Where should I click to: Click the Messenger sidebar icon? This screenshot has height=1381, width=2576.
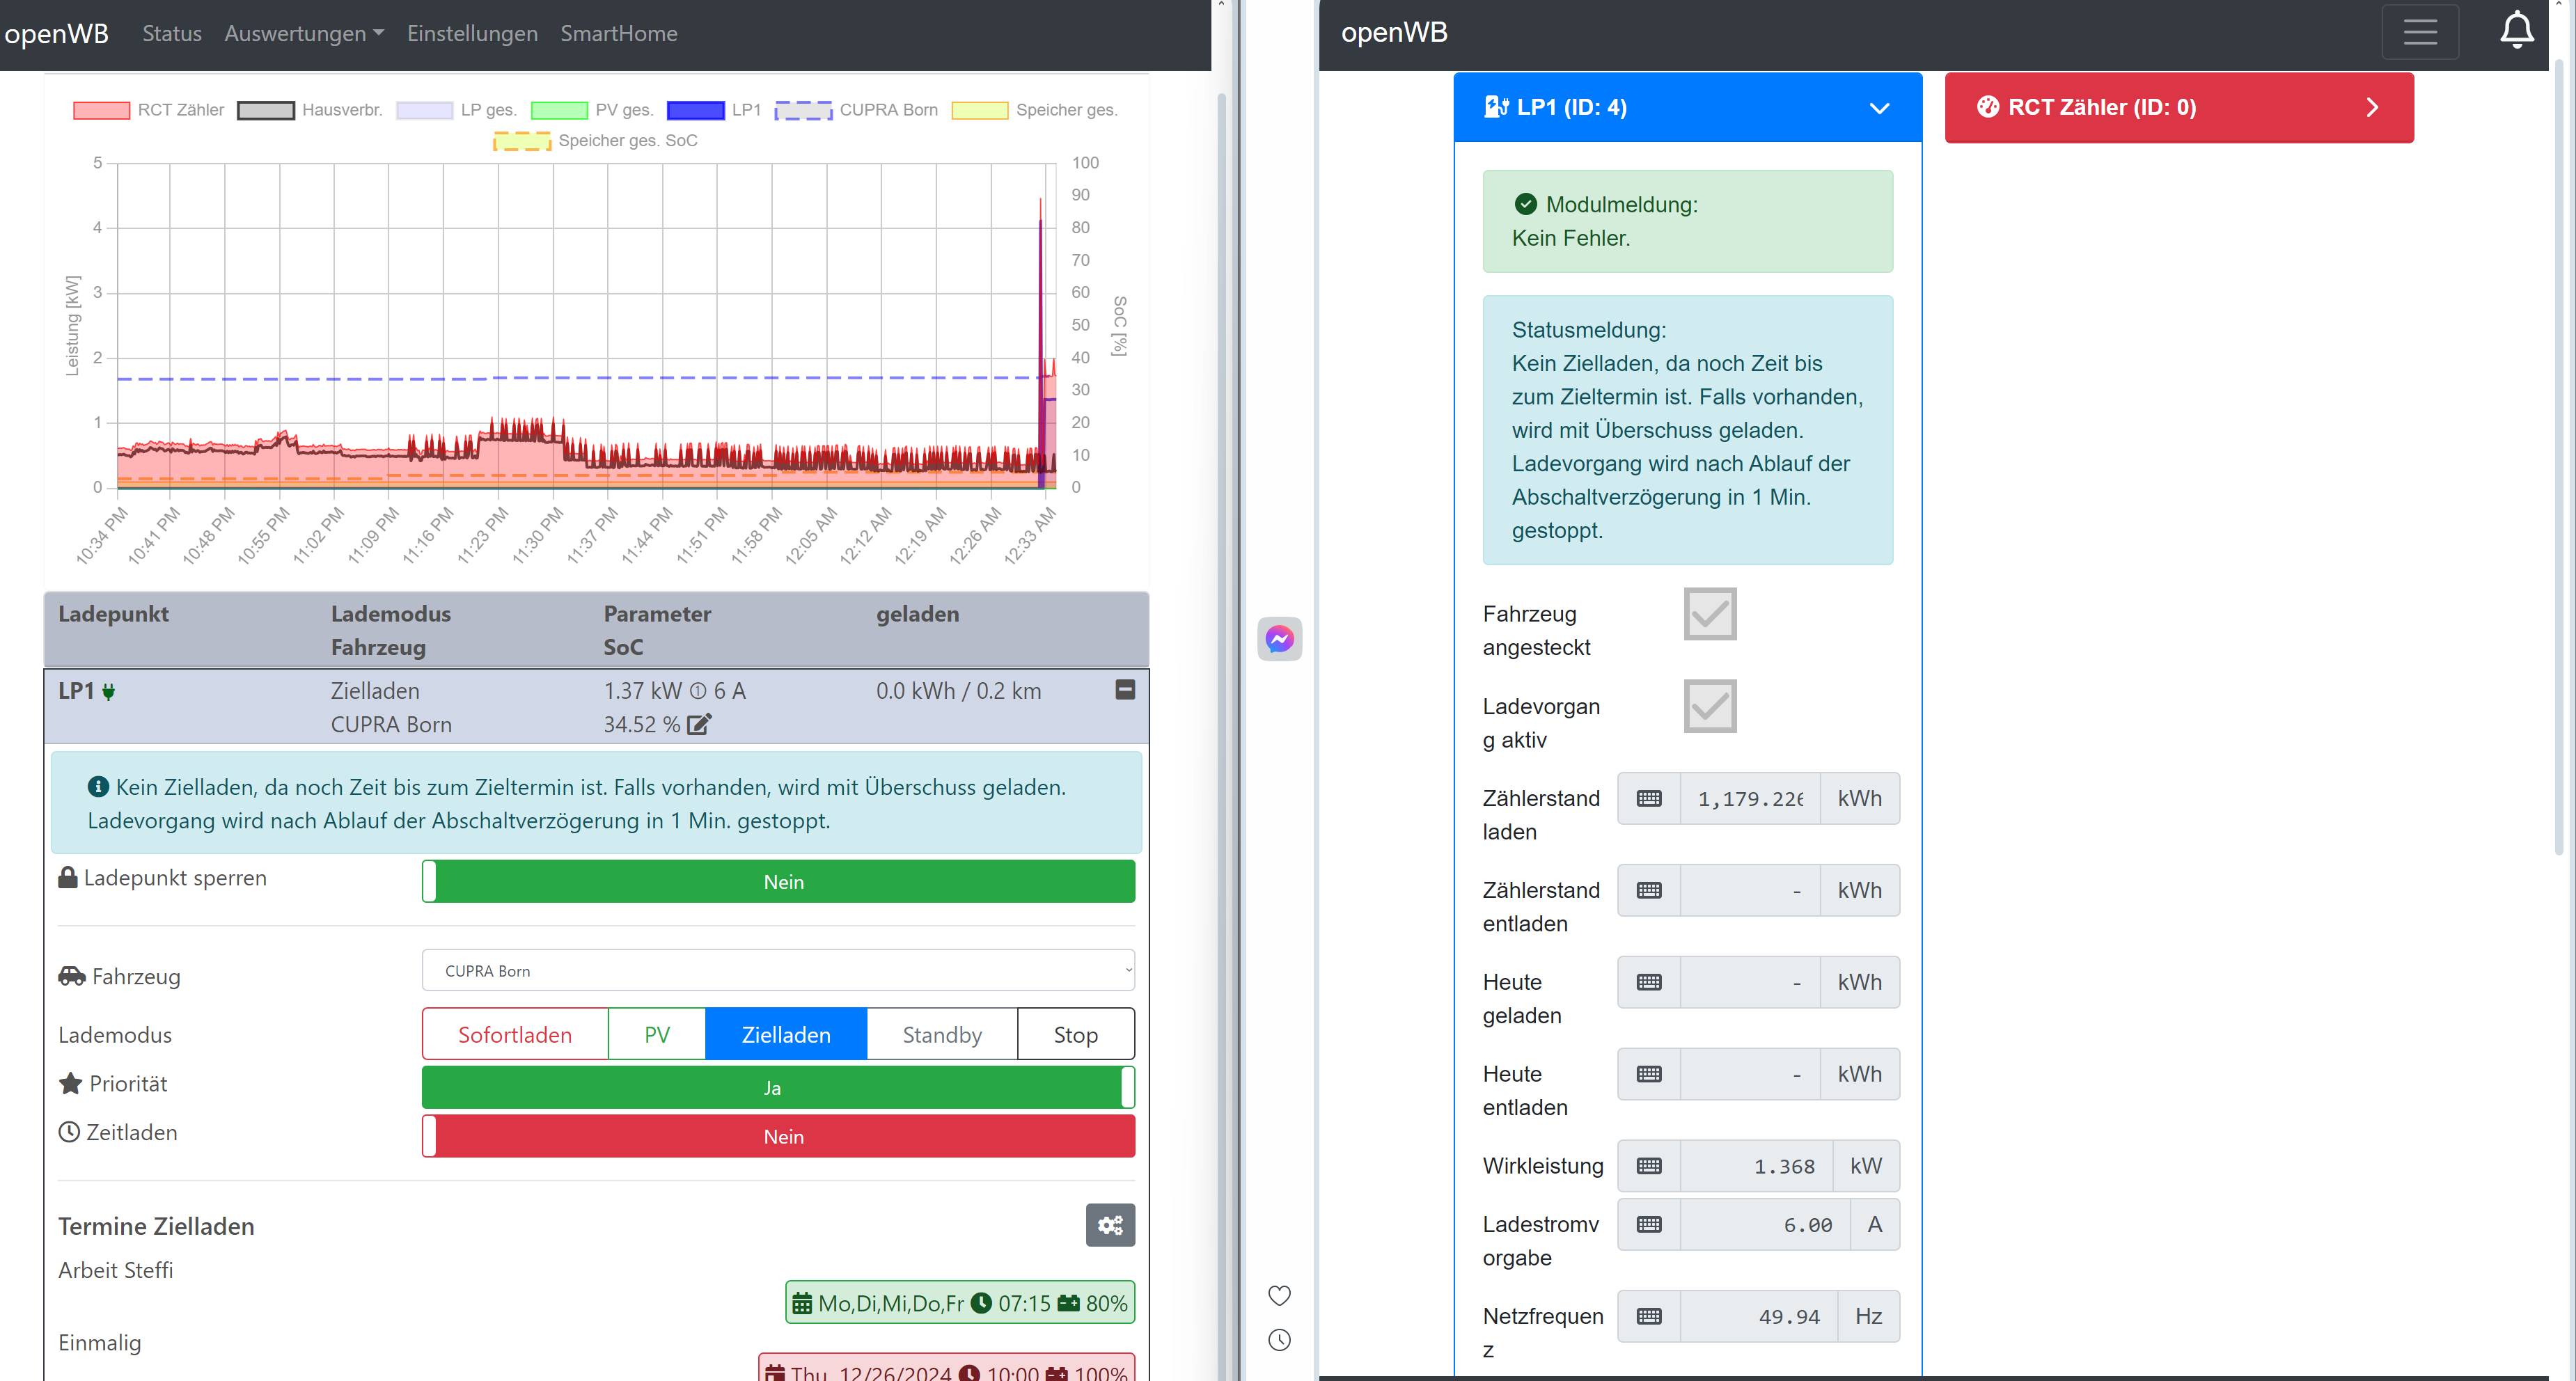[1279, 639]
